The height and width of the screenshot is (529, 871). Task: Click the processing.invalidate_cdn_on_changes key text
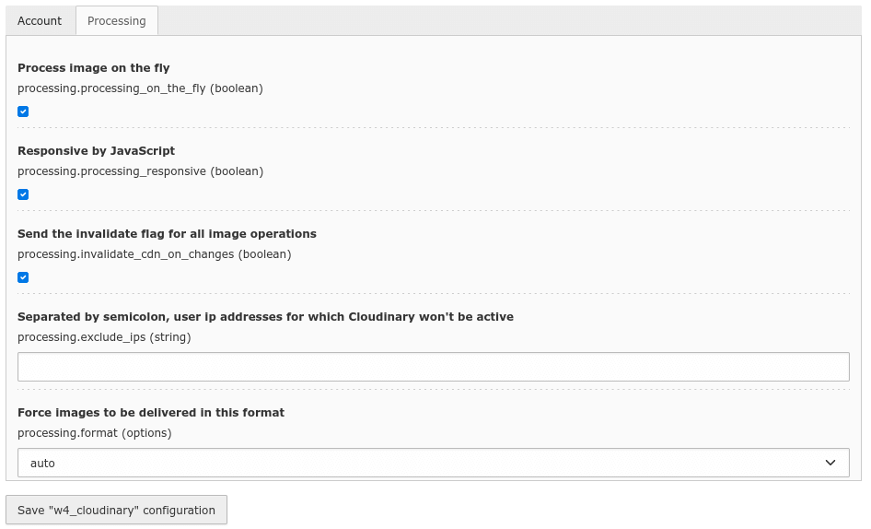125,254
